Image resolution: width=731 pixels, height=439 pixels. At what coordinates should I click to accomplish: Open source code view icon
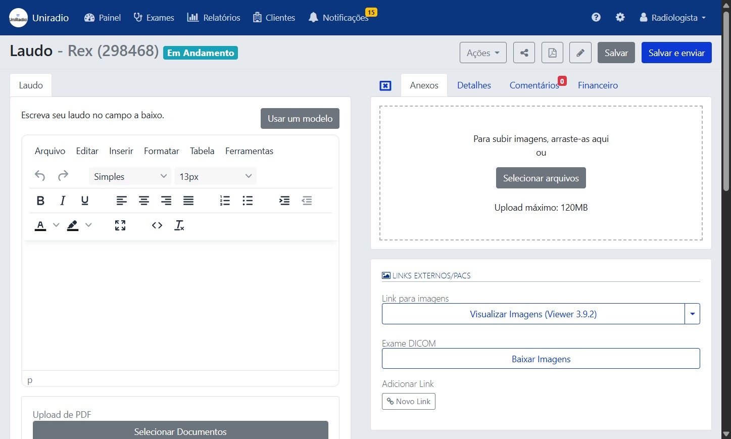click(x=157, y=225)
